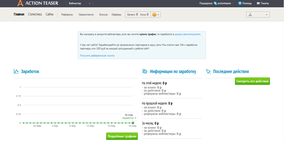Screen dimensions: 284x143
Task: Open the Вебмастер role dropdown
Action: pos(80,3)
